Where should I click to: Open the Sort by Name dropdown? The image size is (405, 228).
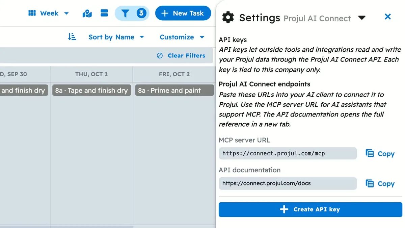pyautogui.click(x=116, y=37)
